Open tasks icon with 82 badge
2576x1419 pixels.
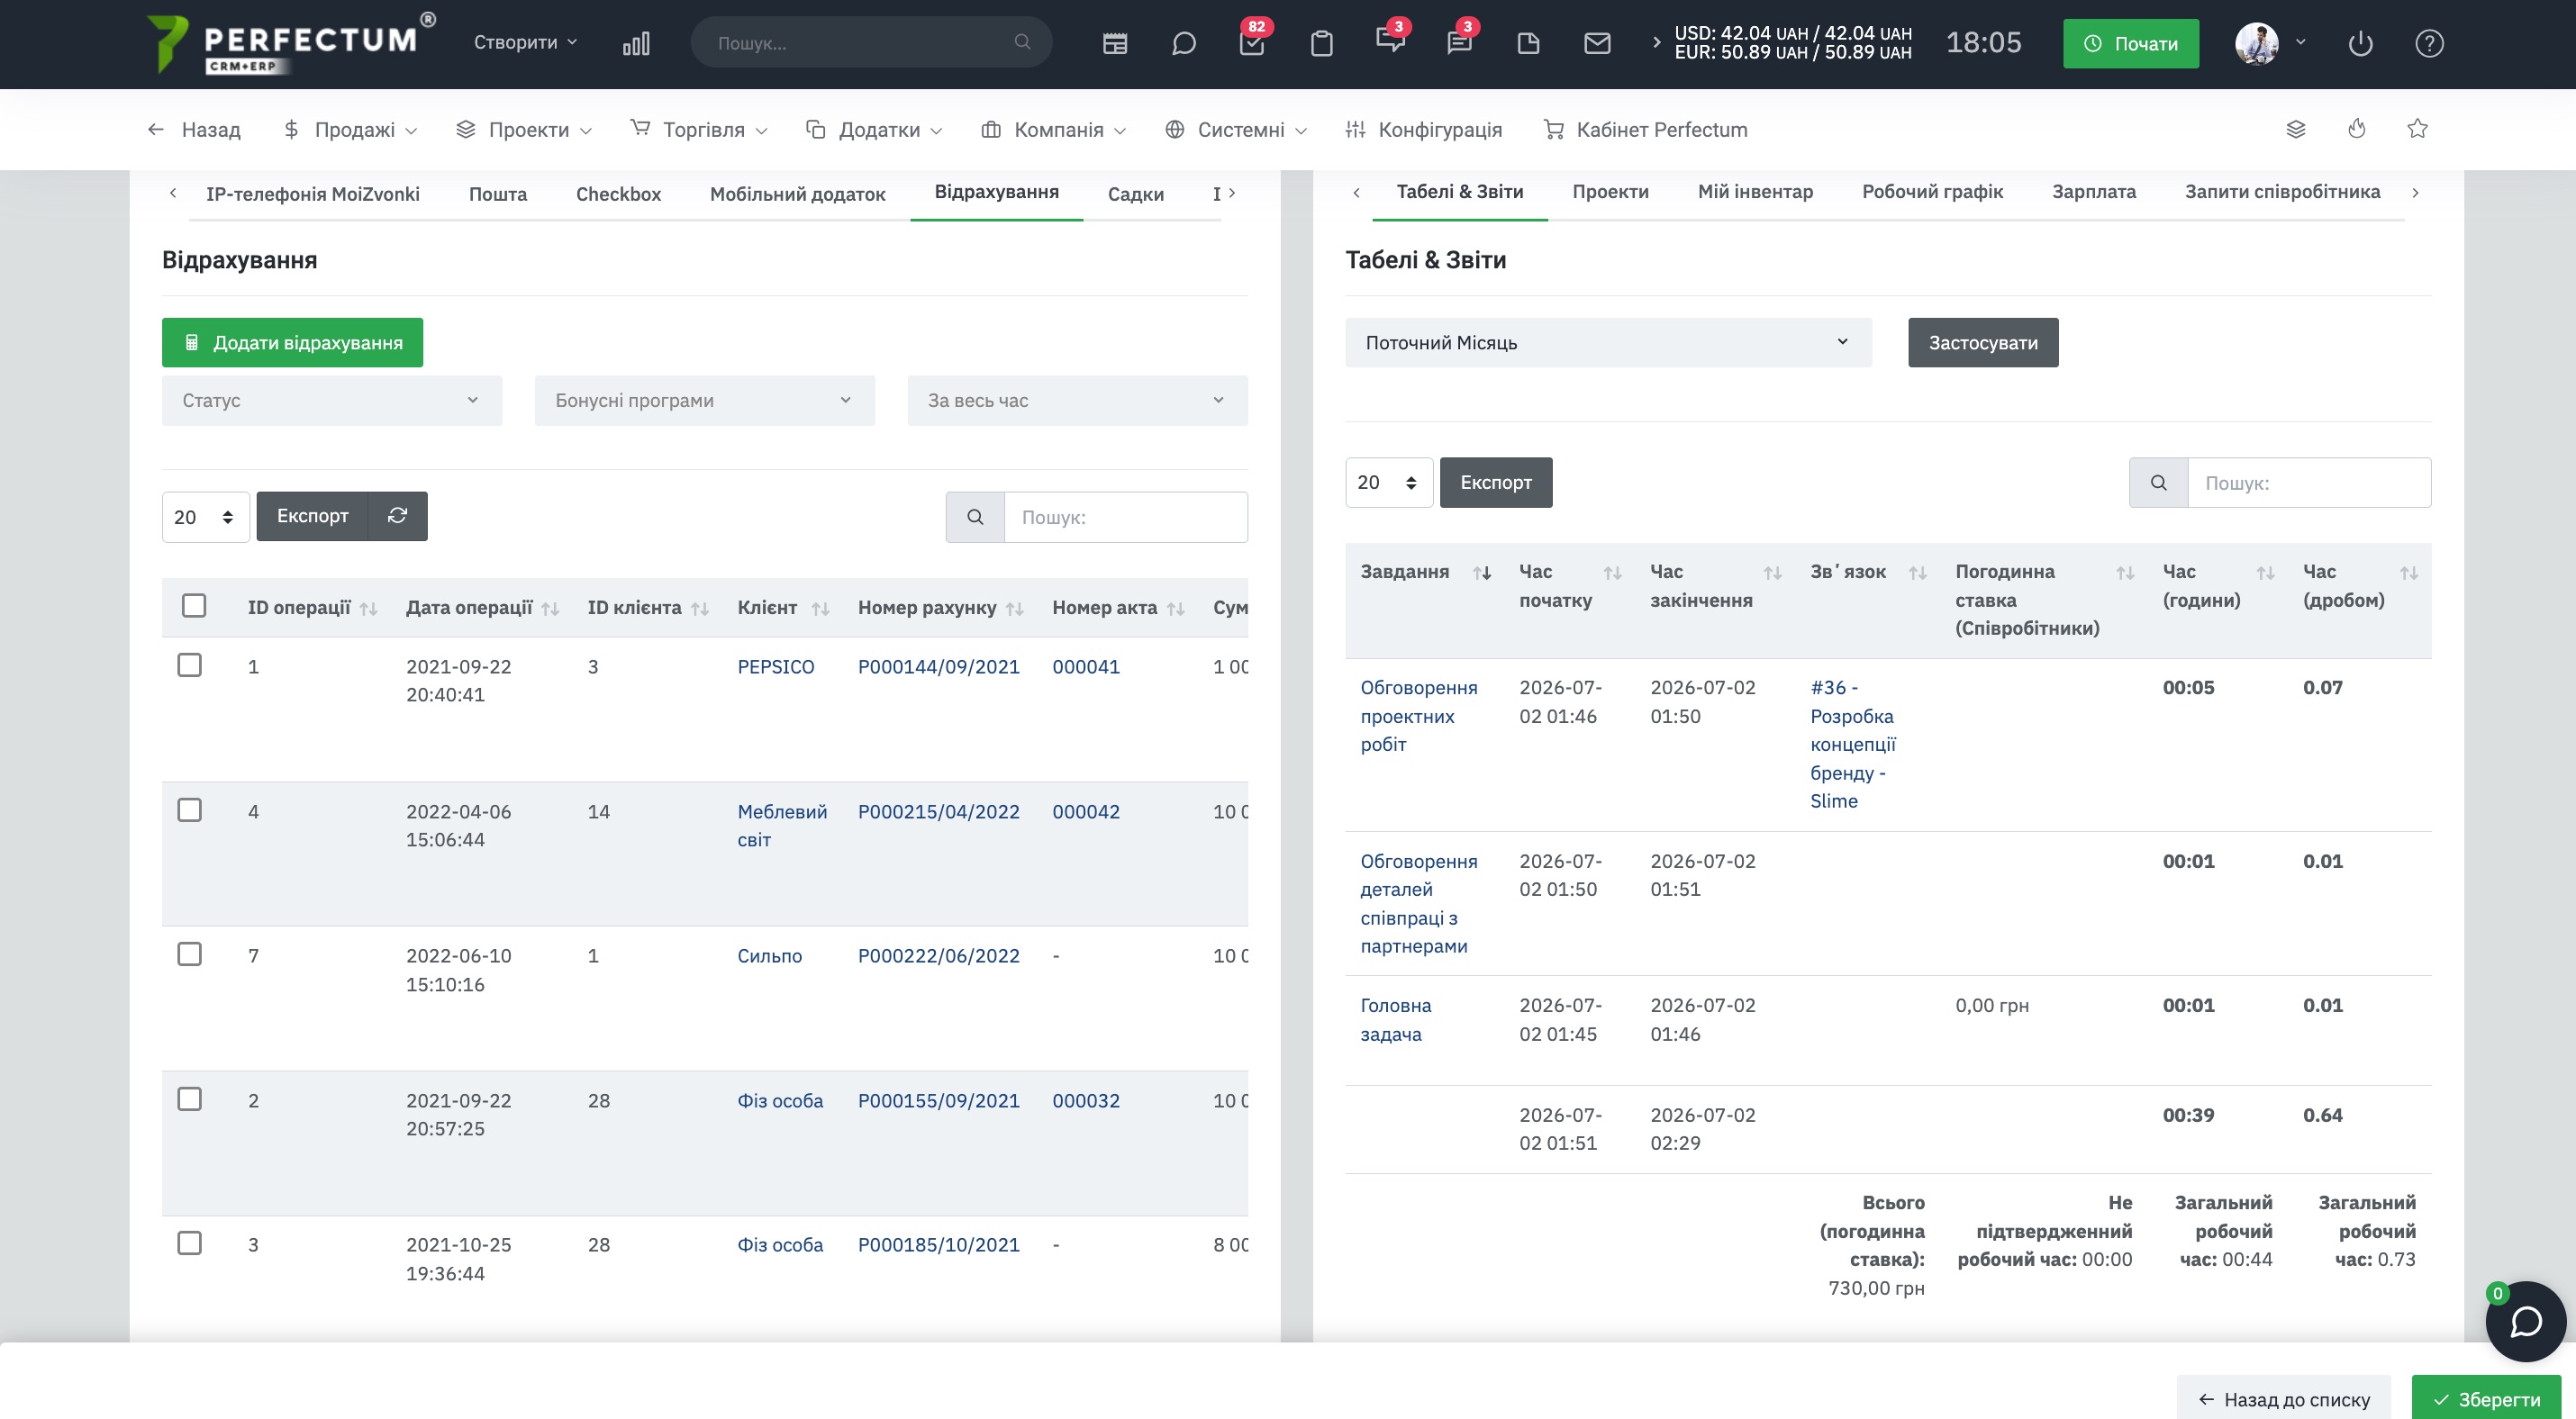click(1252, 43)
